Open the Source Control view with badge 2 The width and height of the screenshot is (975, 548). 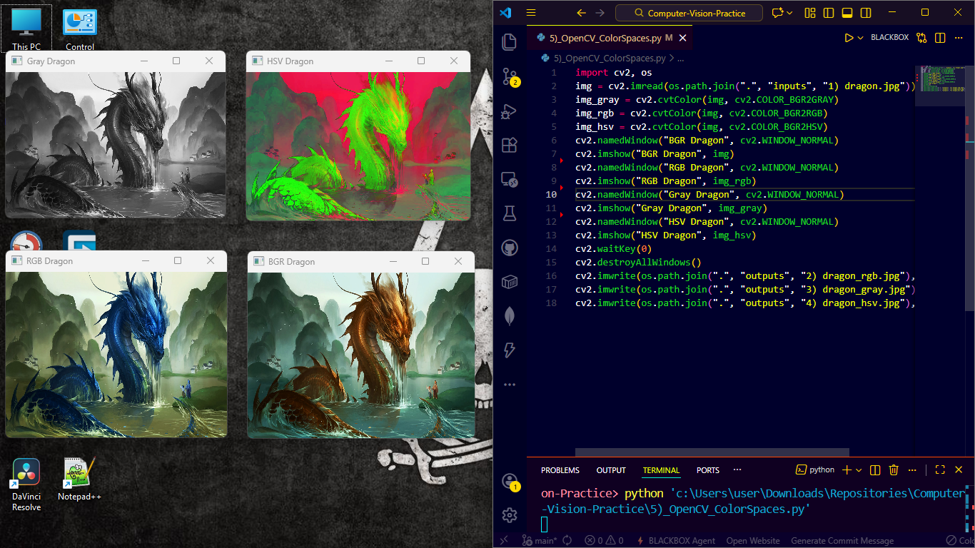pyautogui.click(x=510, y=76)
